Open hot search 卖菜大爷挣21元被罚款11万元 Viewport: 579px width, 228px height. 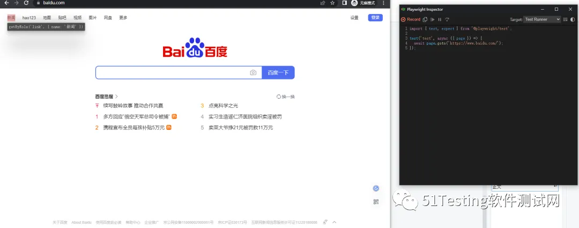[x=241, y=128]
